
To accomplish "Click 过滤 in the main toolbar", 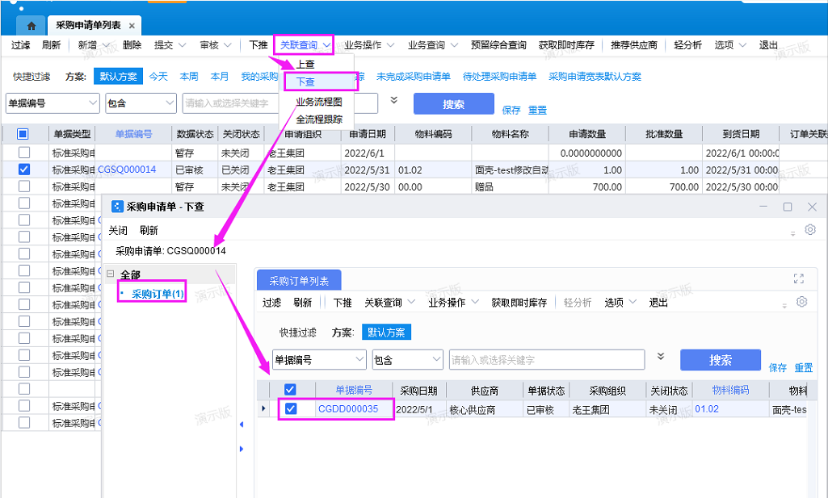I will (x=20, y=45).
